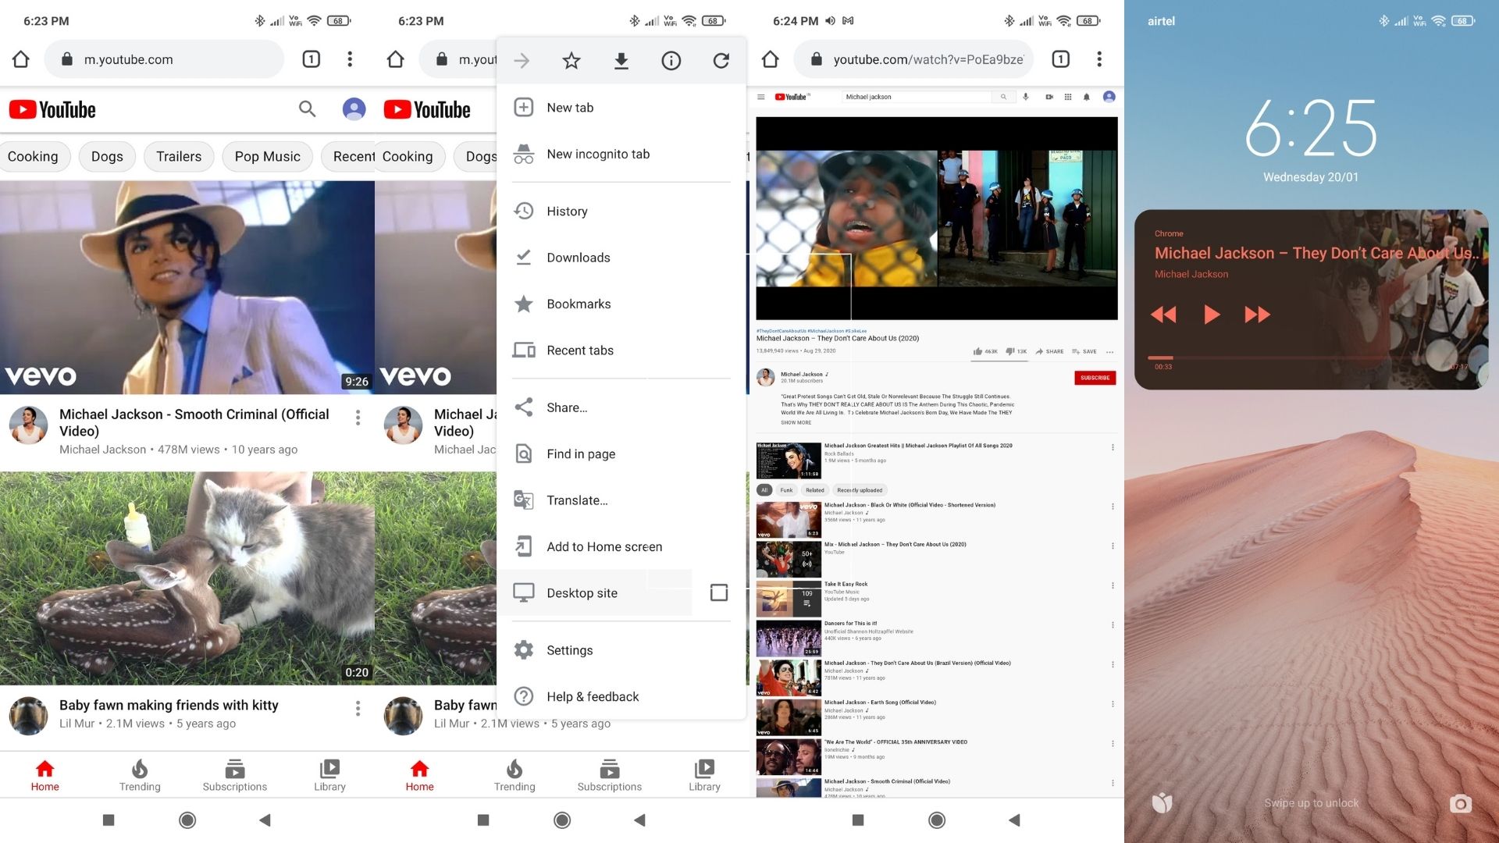Open Recent tabs from the Chrome menu

(x=621, y=350)
